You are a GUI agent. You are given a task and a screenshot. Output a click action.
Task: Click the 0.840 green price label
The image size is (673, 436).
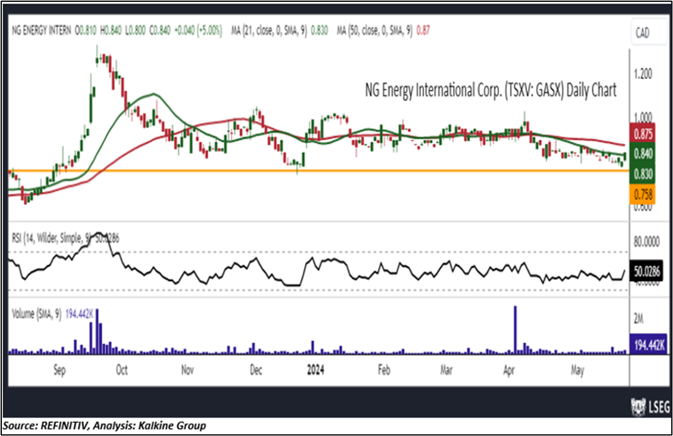click(643, 154)
